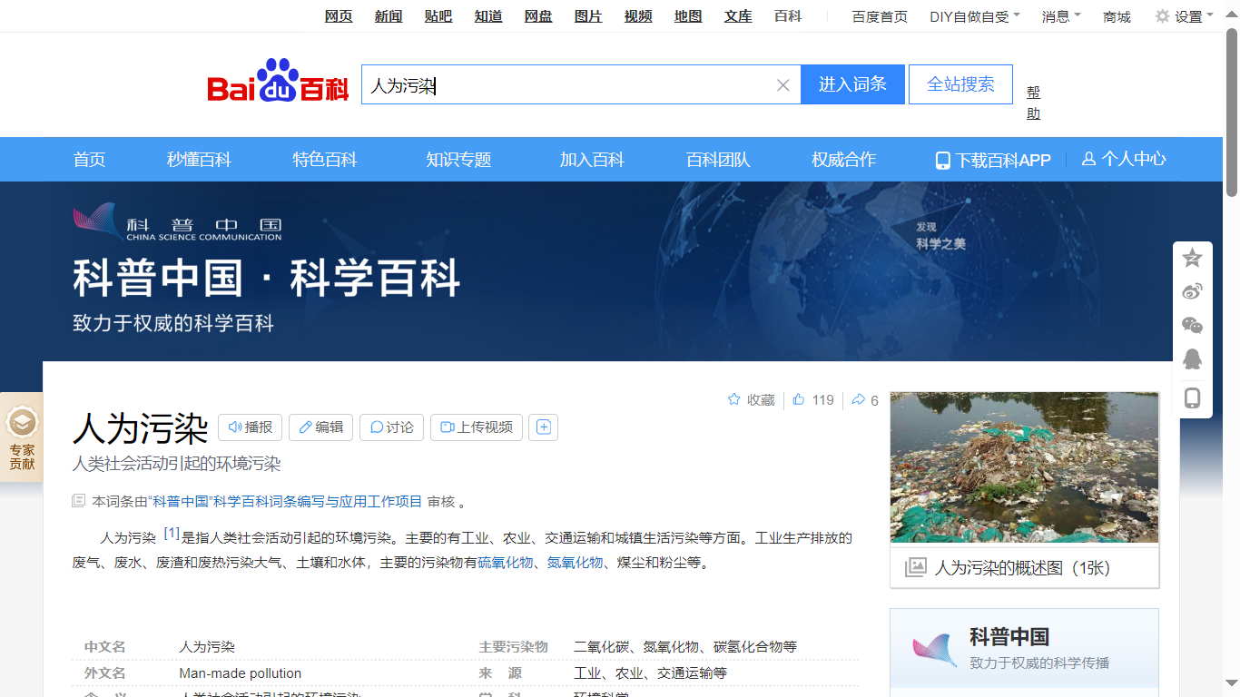Like the entry with thumbs-up 119

pyautogui.click(x=812, y=399)
